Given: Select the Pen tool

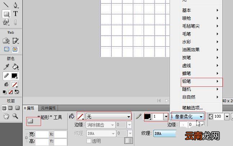Looking at the screenshot, I should point(15,5).
